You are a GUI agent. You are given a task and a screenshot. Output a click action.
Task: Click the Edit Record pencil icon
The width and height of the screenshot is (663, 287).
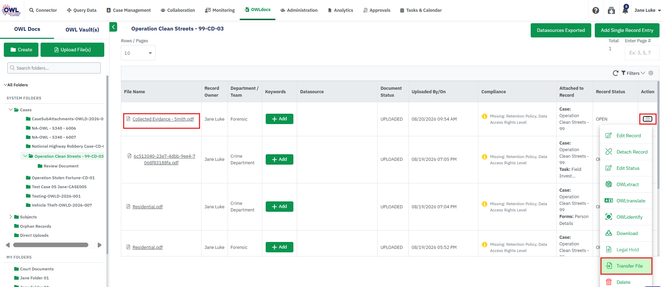click(x=609, y=136)
